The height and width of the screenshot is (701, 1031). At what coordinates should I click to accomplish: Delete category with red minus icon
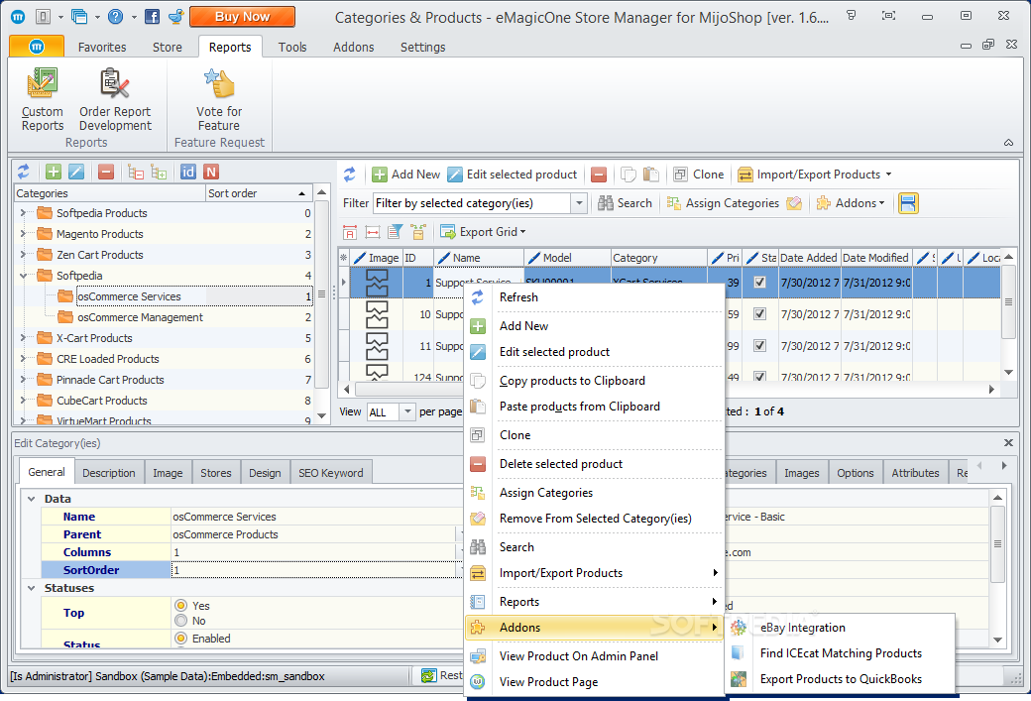tap(106, 172)
